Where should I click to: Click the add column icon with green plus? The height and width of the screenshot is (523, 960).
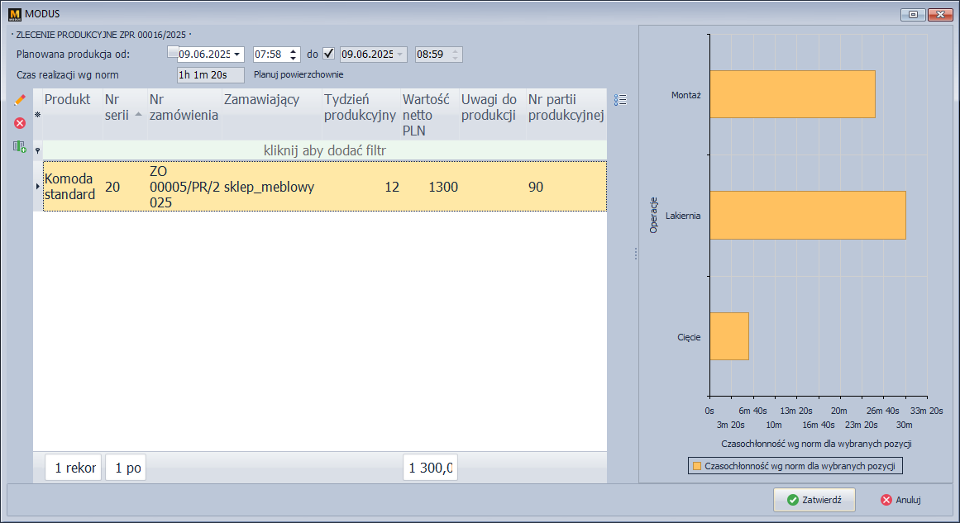click(x=20, y=146)
